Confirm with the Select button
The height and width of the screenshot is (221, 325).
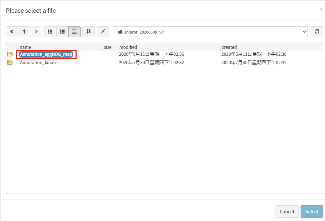click(x=312, y=212)
